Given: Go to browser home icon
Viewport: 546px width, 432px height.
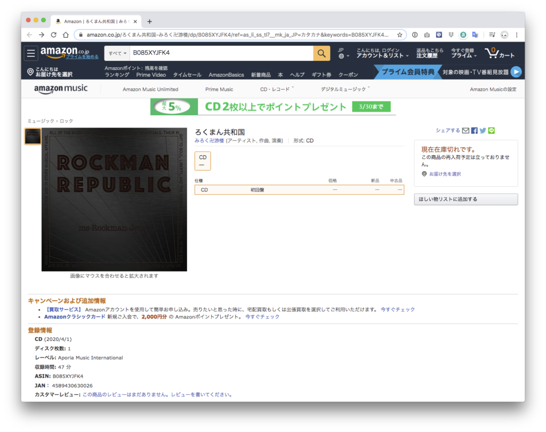Looking at the screenshot, I should pos(66,35).
